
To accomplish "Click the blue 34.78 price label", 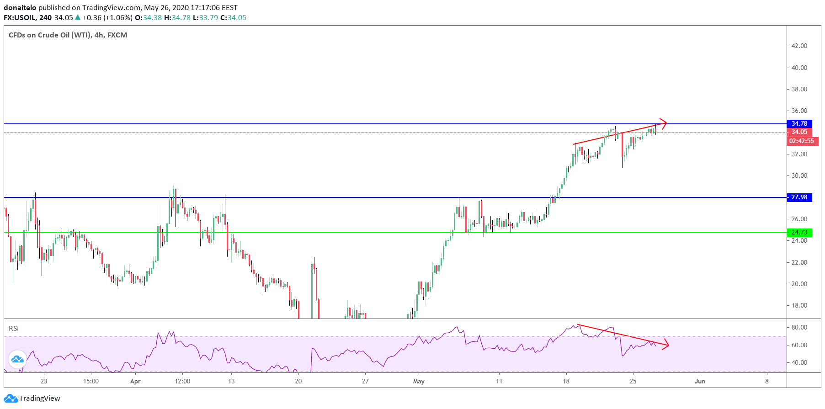I will pyautogui.click(x=799, y=123).
